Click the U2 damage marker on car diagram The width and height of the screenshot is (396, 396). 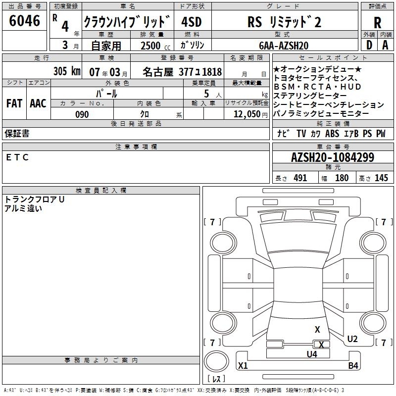352,339
